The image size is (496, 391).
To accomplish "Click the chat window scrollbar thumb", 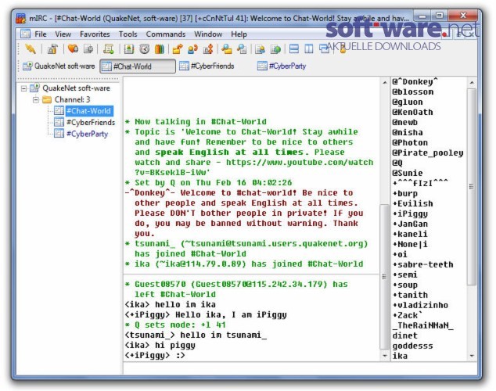I will (384, 277).
